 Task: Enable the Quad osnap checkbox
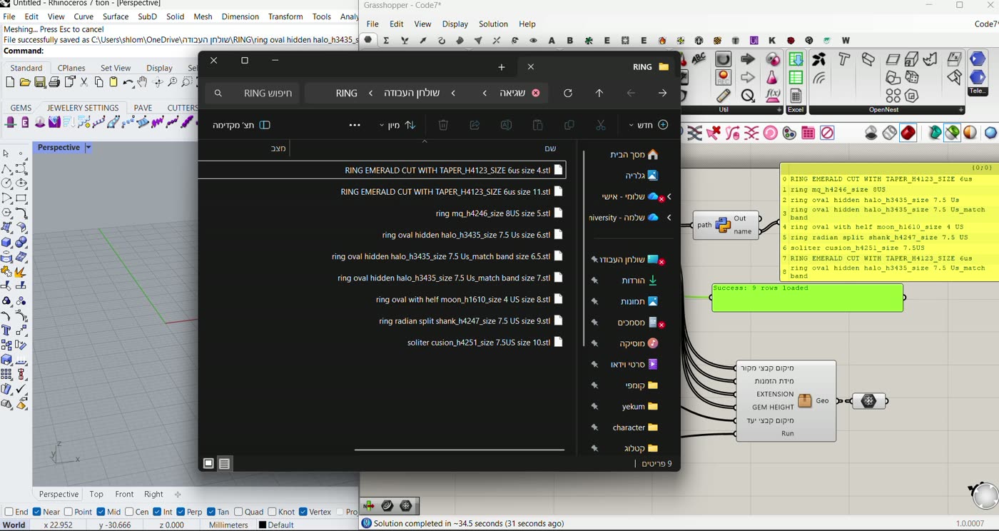(238, 512)
